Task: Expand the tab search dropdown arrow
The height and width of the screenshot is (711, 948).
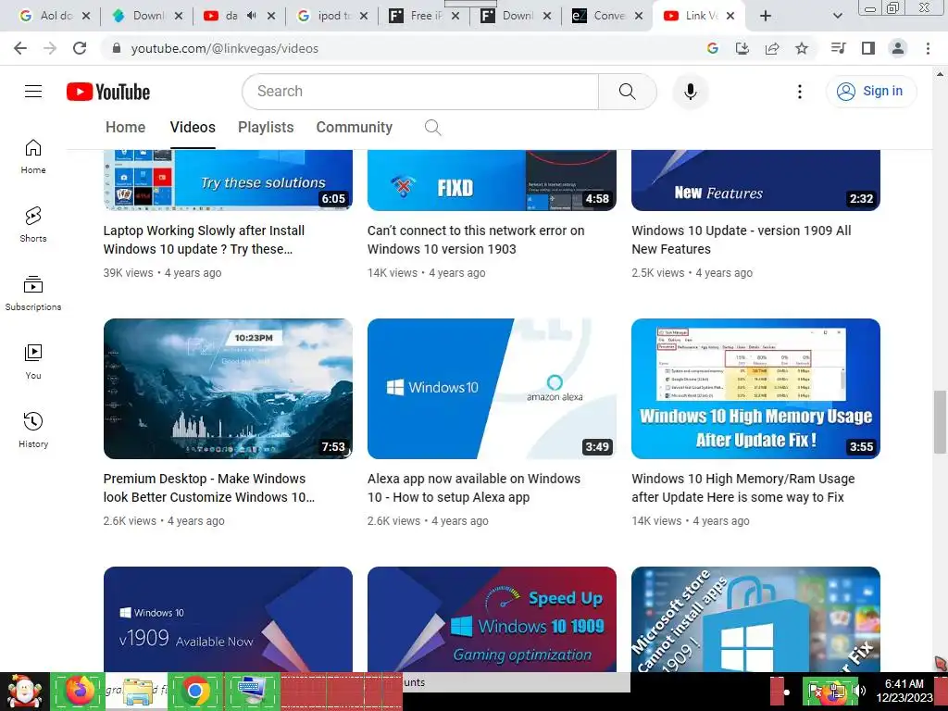Action: [837, 16]
